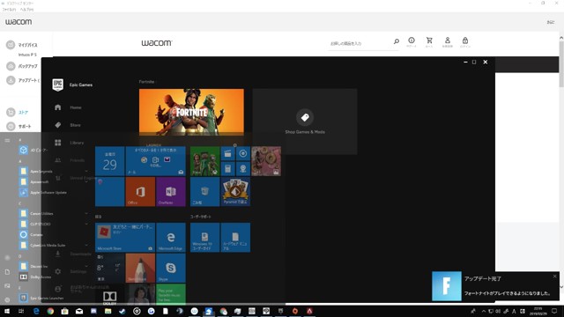The width and height of the screenshot is (564, 317).
Task: Select Intuos P S device entry
Action: point(27,55)
